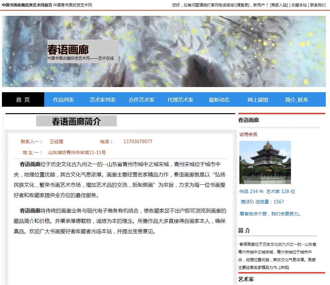Open the 艺术家列表 navigation tab
This screenshot has height=285, width=330.
[x=103, y=100]
